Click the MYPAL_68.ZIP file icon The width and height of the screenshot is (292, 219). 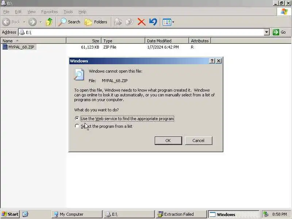[x=5, y=47]
